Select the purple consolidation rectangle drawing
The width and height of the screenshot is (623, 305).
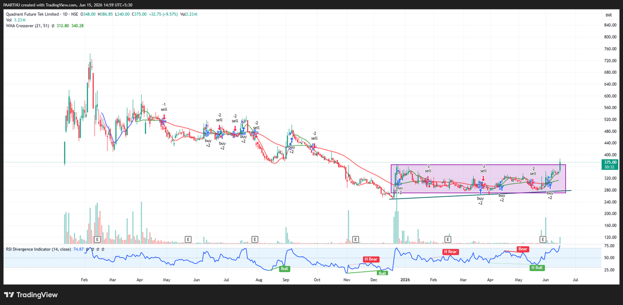click(478, 179)
